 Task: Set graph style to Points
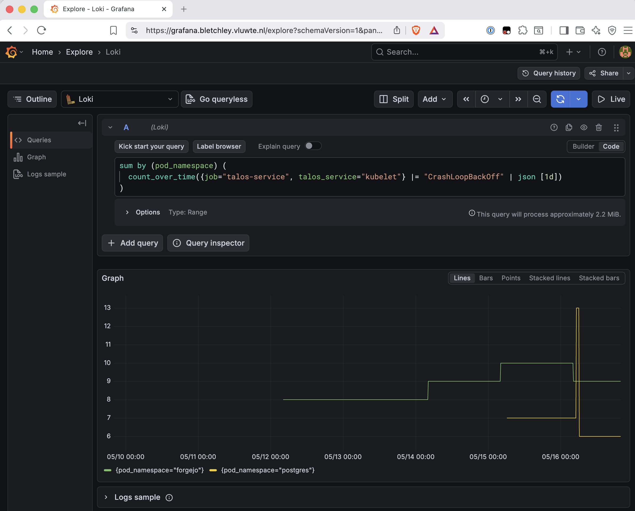pyautogui.click(x=511, y=278)
